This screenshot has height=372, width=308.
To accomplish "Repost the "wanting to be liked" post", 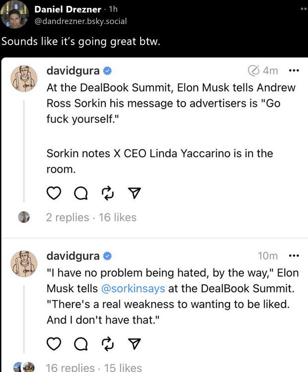I will pyautogui.click(x=107, y=344).
